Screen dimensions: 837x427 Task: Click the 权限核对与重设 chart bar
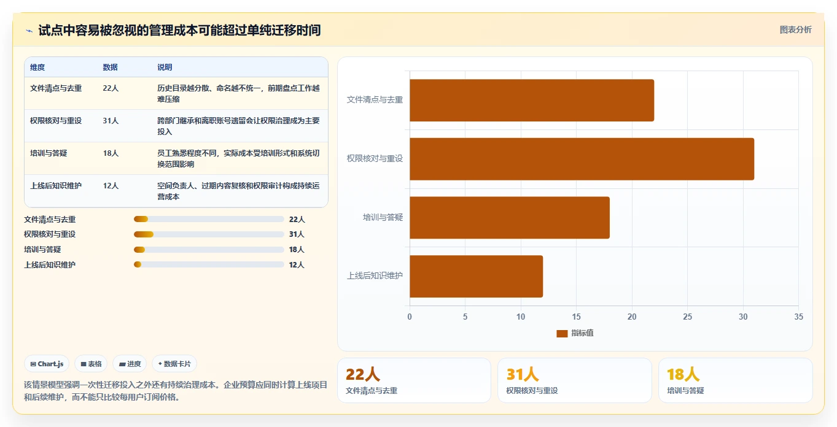582,159
